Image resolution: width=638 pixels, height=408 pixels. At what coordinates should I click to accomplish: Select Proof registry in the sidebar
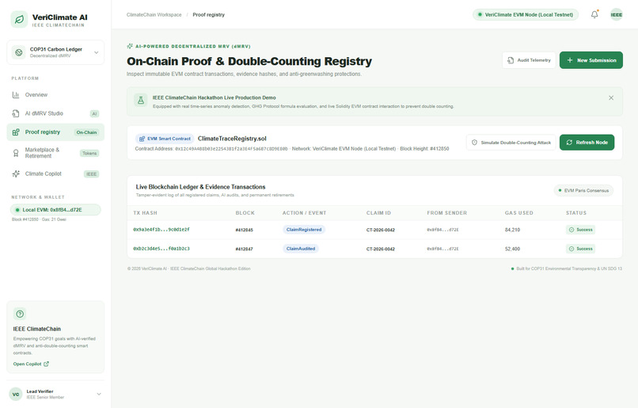[55, 132]
